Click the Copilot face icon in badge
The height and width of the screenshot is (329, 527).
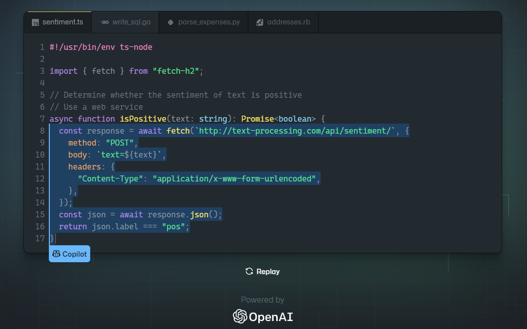tap(56, 254)
